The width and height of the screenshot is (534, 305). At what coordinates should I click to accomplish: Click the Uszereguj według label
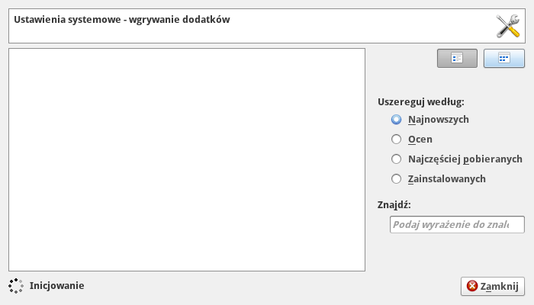[x=420, y=102]
